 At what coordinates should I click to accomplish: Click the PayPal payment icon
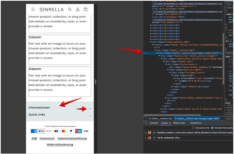(x=71, y=131)
